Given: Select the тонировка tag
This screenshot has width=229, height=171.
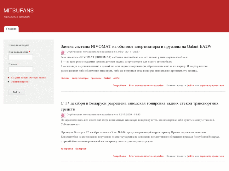Looking at the screenshot, I should (67, 149).
